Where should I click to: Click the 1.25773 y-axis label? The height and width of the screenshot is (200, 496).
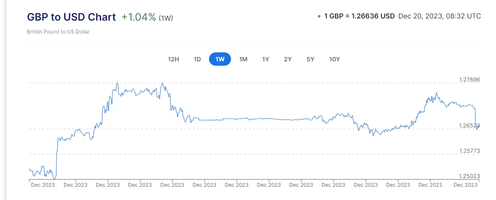[x=467, y=151]
